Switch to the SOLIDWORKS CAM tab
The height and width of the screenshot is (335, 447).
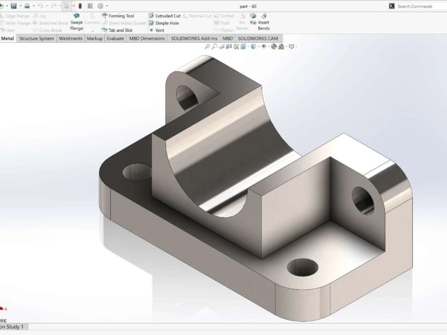coord(258,38)
